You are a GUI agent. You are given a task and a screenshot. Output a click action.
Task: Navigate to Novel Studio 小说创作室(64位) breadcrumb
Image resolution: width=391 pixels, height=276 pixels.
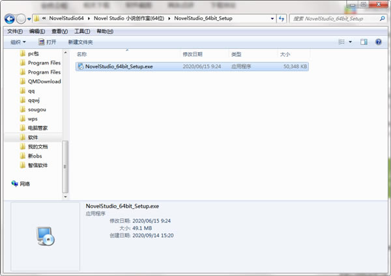point(129,18)
